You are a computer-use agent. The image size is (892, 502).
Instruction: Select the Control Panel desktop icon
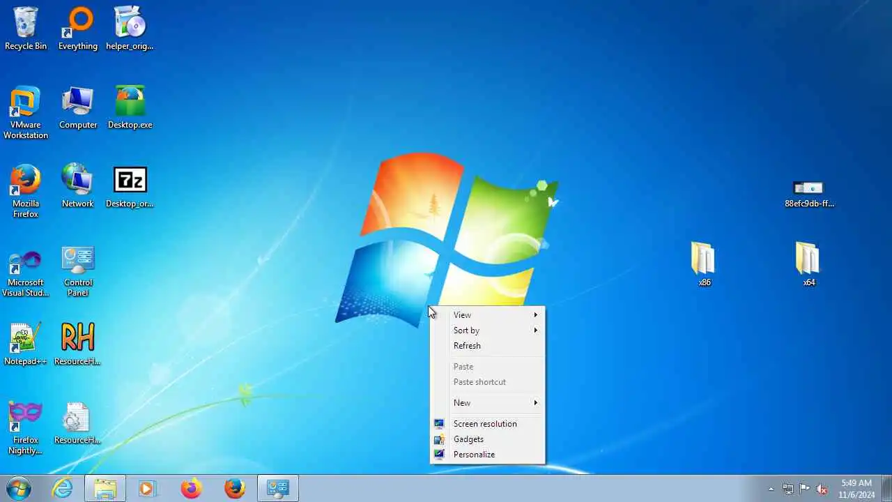(78, 271)
